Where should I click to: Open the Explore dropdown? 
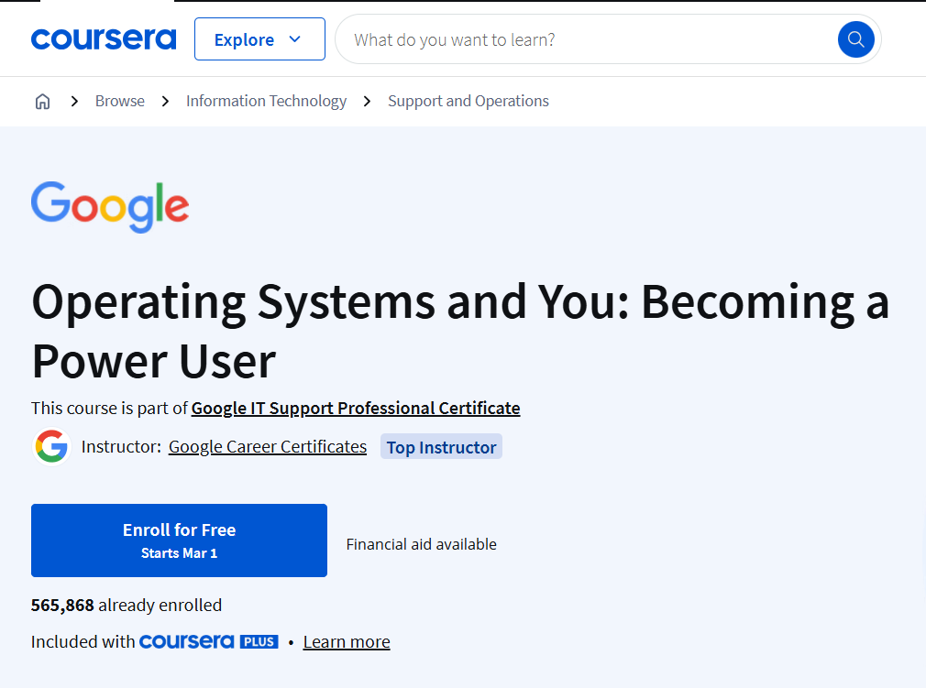click(259, 39)
